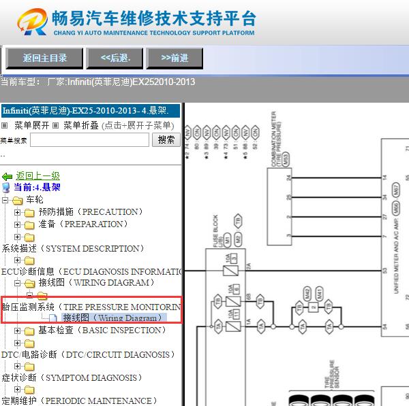Focus the 菜单搜索 input field
409x406 pixels.
pyautogui.click(x=89, y=140)
